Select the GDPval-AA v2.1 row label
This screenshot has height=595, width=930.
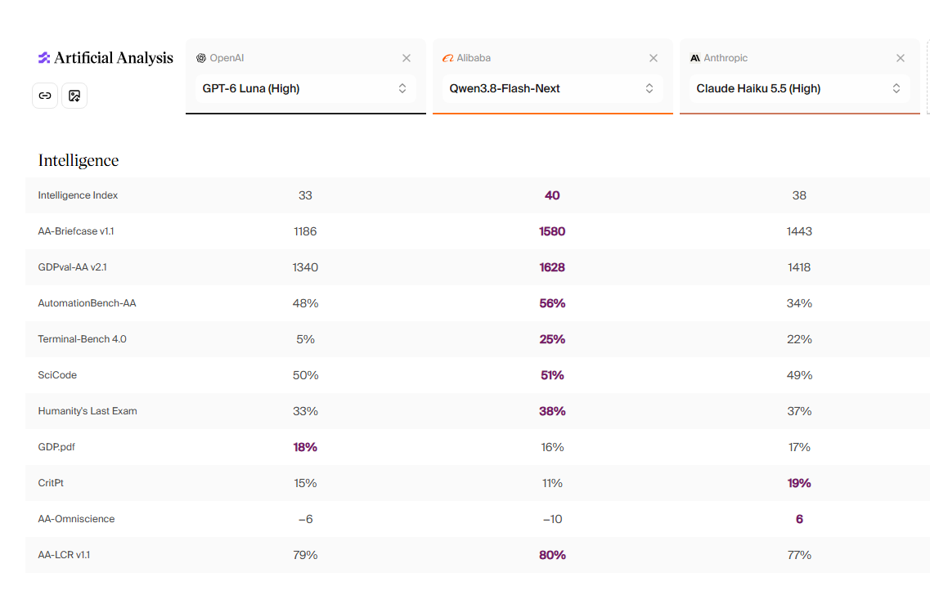[x=72, y=267]
